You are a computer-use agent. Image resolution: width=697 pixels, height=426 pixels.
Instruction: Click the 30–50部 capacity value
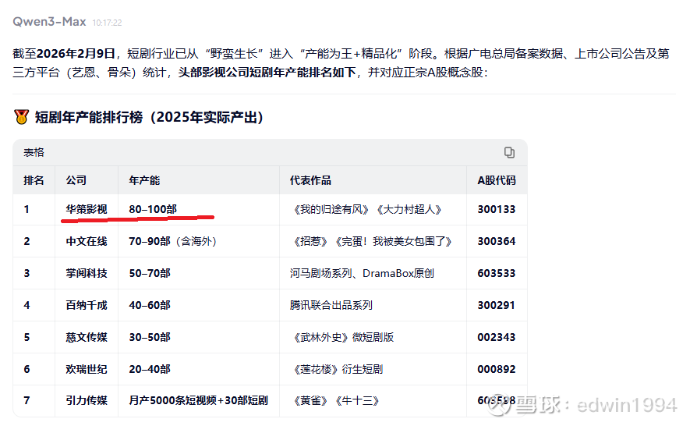[150, 337]
